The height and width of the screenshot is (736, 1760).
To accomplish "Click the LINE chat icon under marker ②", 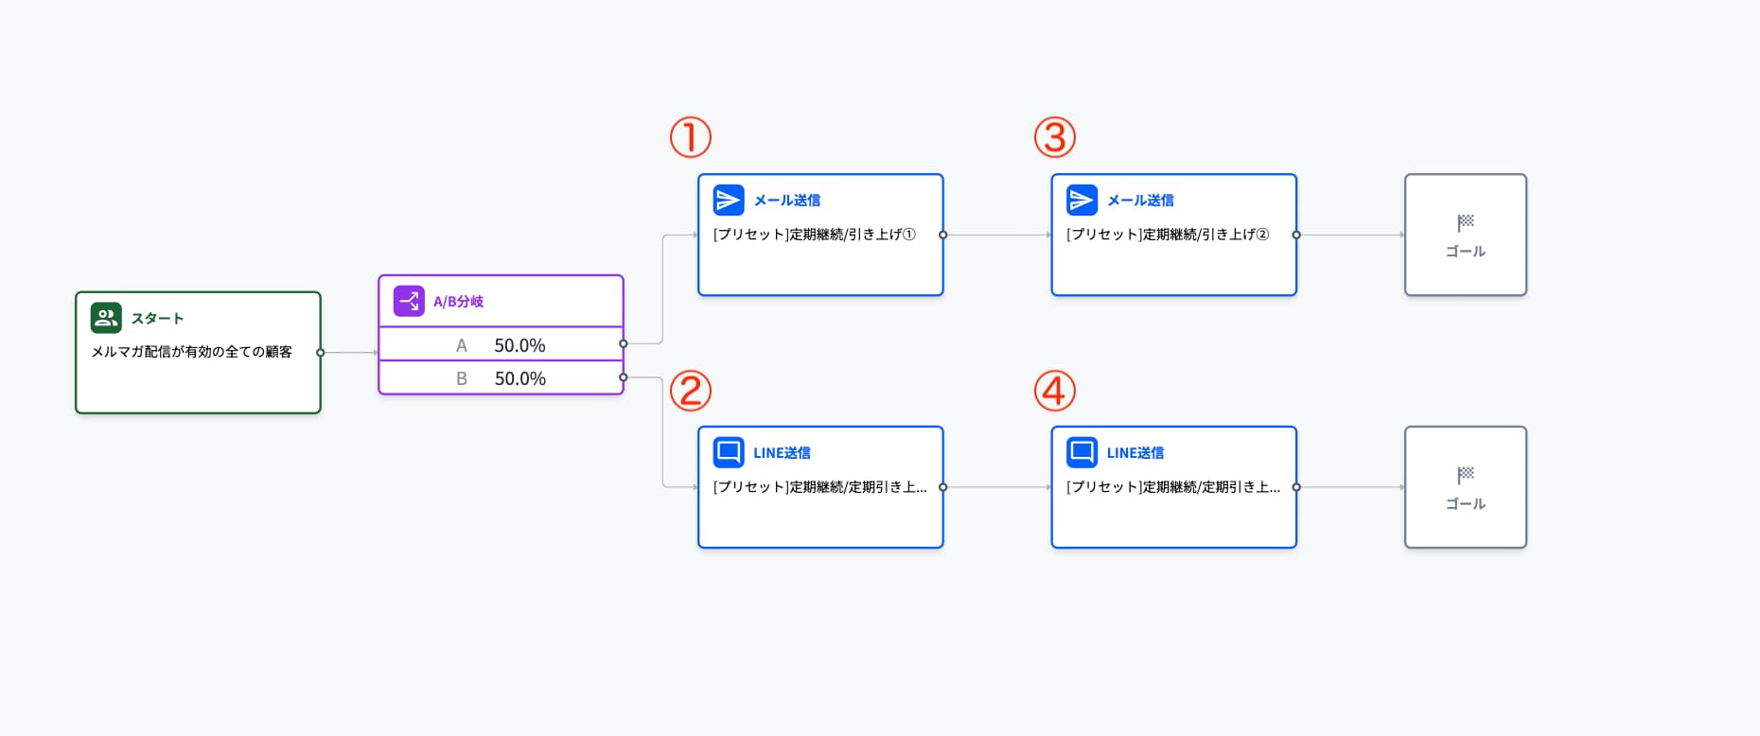I will click(729, 452).
